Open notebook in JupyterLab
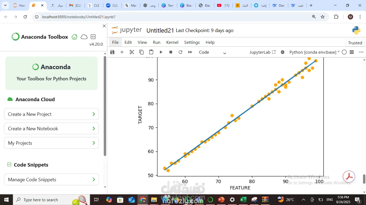The width and height of the screenshot is (366, 205). 263,52
